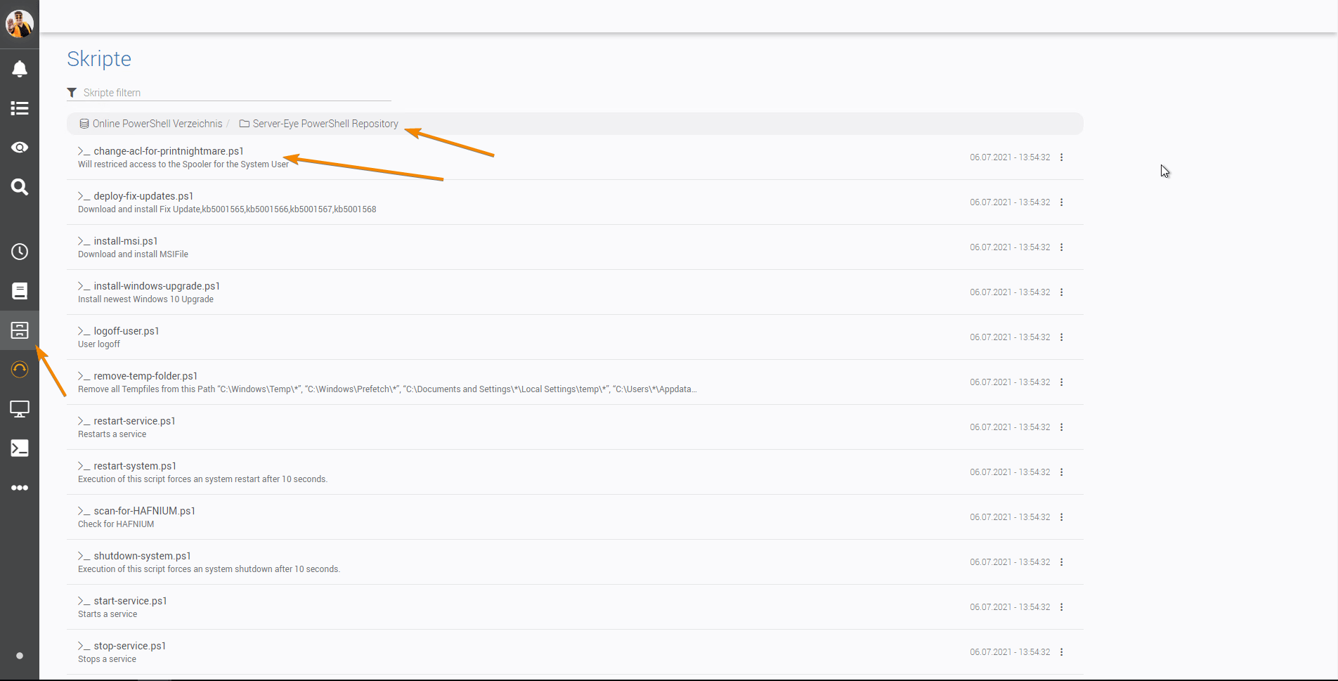Open restart-service.ps1 script
This screenshot has height=681, width=1338.
[x=134, y=421]
